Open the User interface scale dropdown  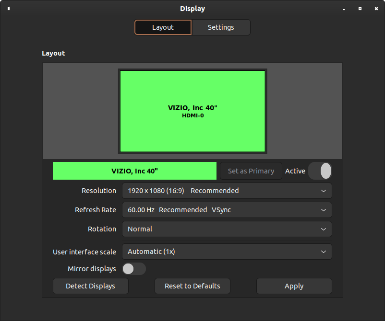click(x=227, y=252)
